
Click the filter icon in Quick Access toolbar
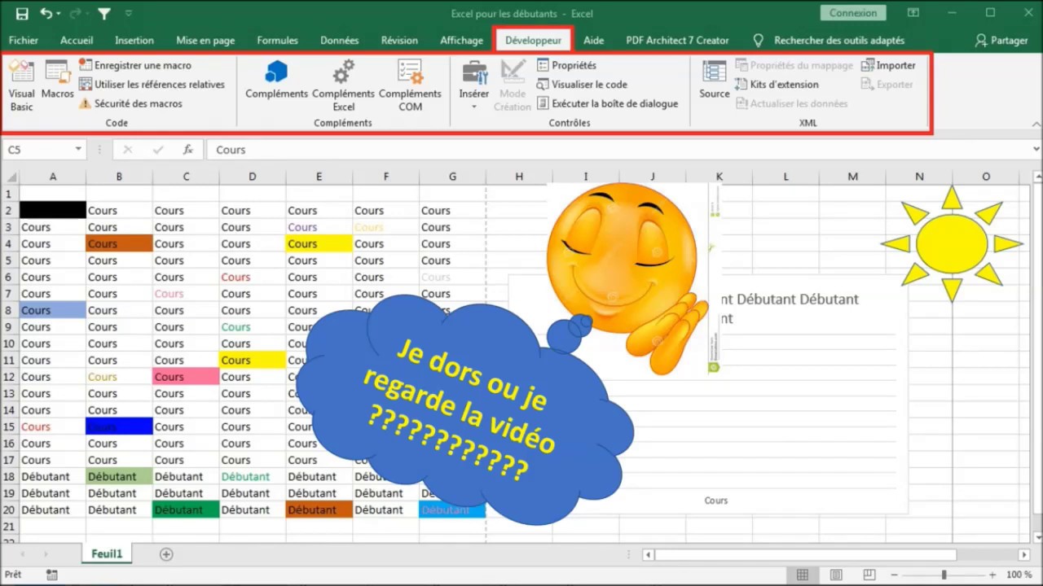pos(104,14)
